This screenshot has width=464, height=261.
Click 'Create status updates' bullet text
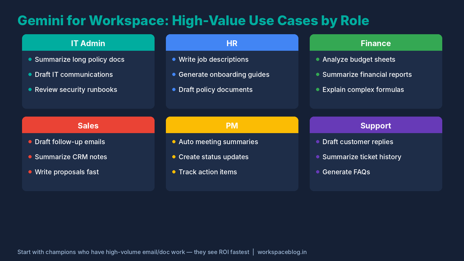pos(213,157)
